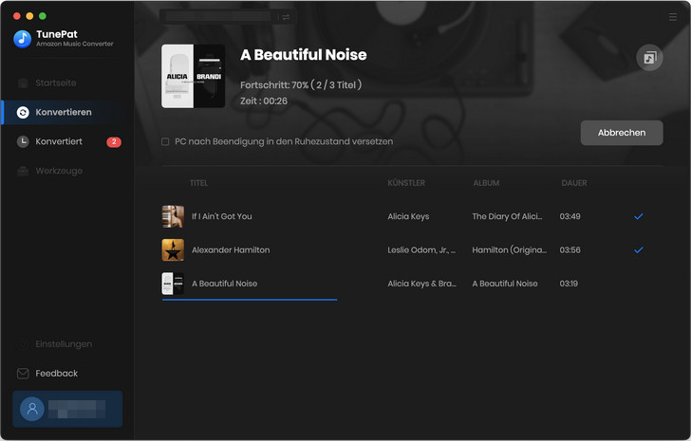This screenshot has height=441, width=691.
Task: Click the TITEL column header
Action: tap(198, 183)
